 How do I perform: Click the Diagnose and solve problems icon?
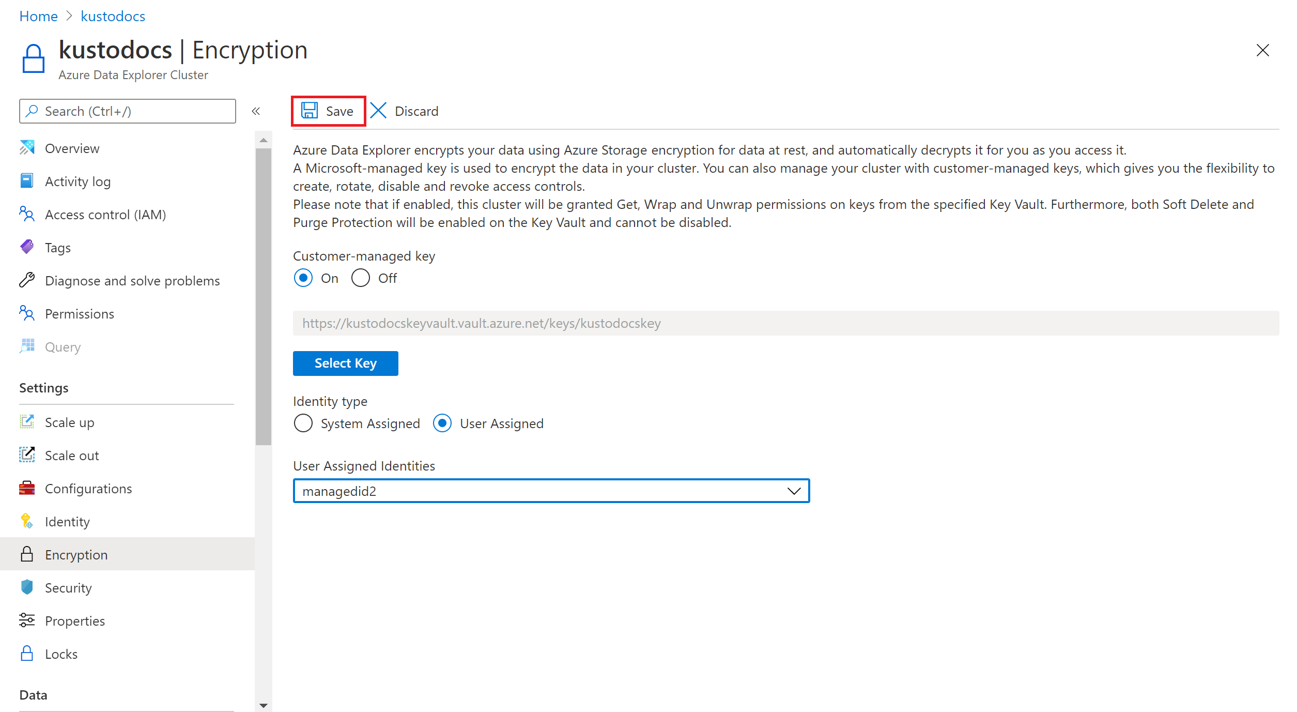[26, 280]
